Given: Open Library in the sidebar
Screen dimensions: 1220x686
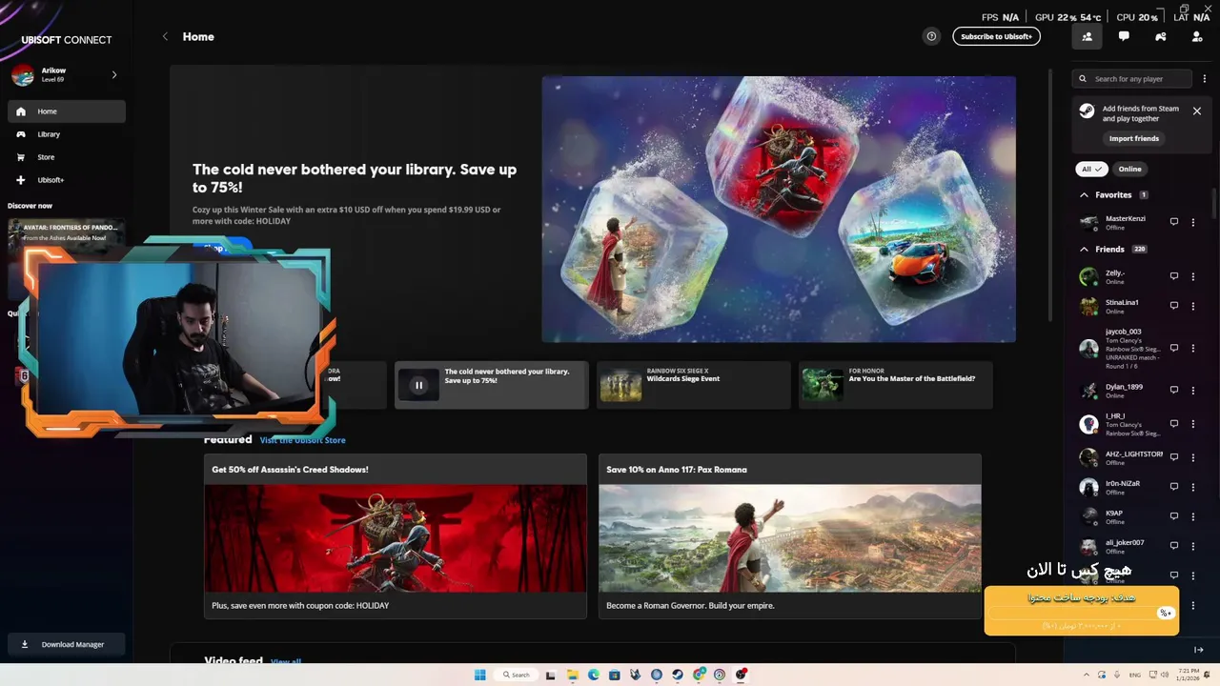Looking at the screenshot, I should 67,134.
